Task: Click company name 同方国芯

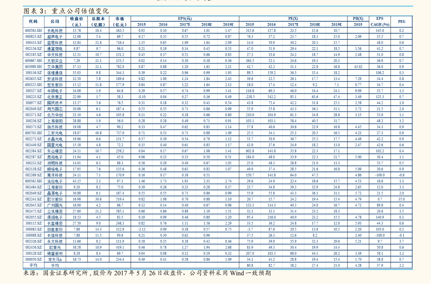Action: [55, 109]
